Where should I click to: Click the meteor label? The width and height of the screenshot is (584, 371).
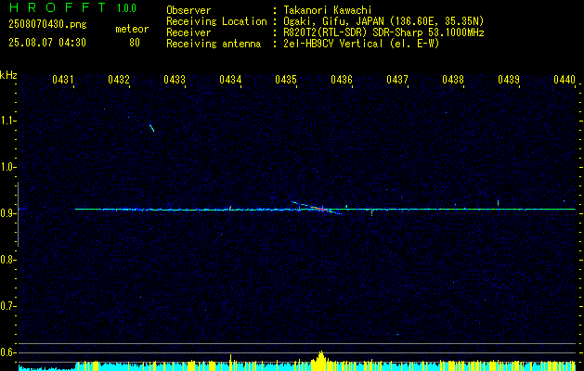point(132,29)
